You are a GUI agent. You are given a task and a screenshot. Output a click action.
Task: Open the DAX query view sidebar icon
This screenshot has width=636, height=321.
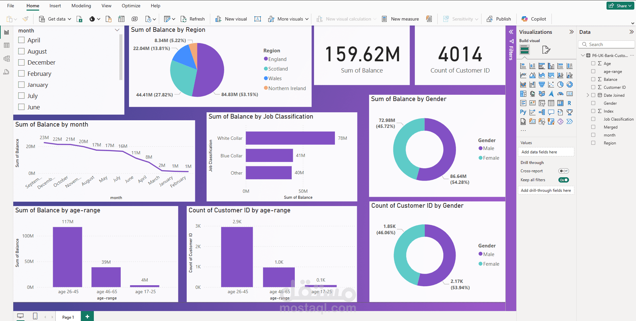click(x=7, y=72)
